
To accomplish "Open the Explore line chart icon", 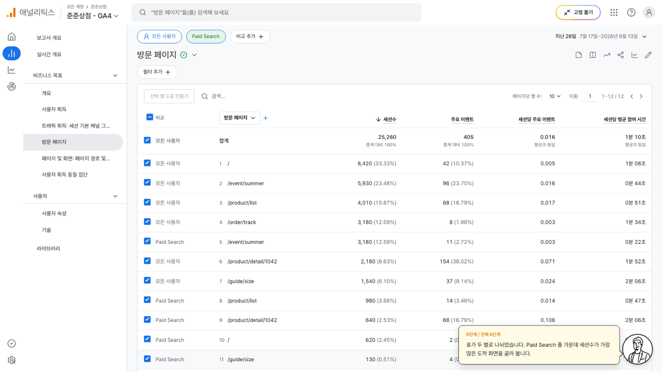I will tap(11, 70).
